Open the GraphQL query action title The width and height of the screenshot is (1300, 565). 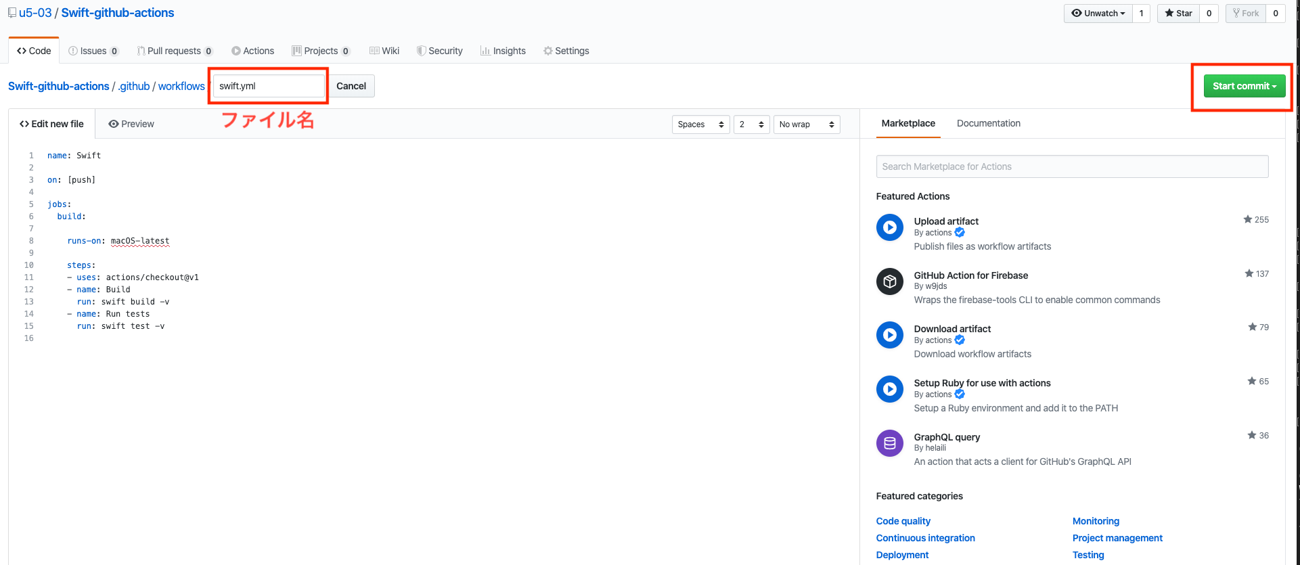(x=947, y=437)
